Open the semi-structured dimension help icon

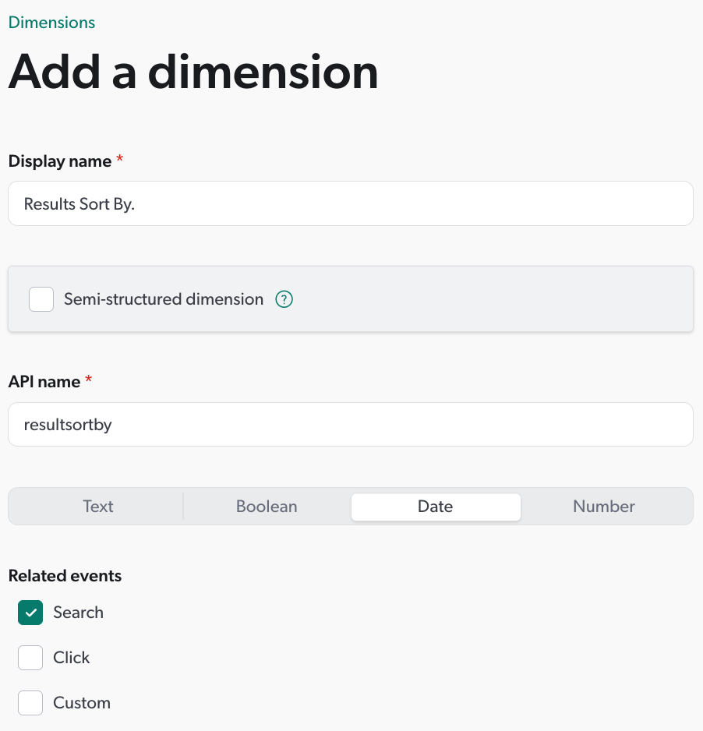tap(284, 299)
